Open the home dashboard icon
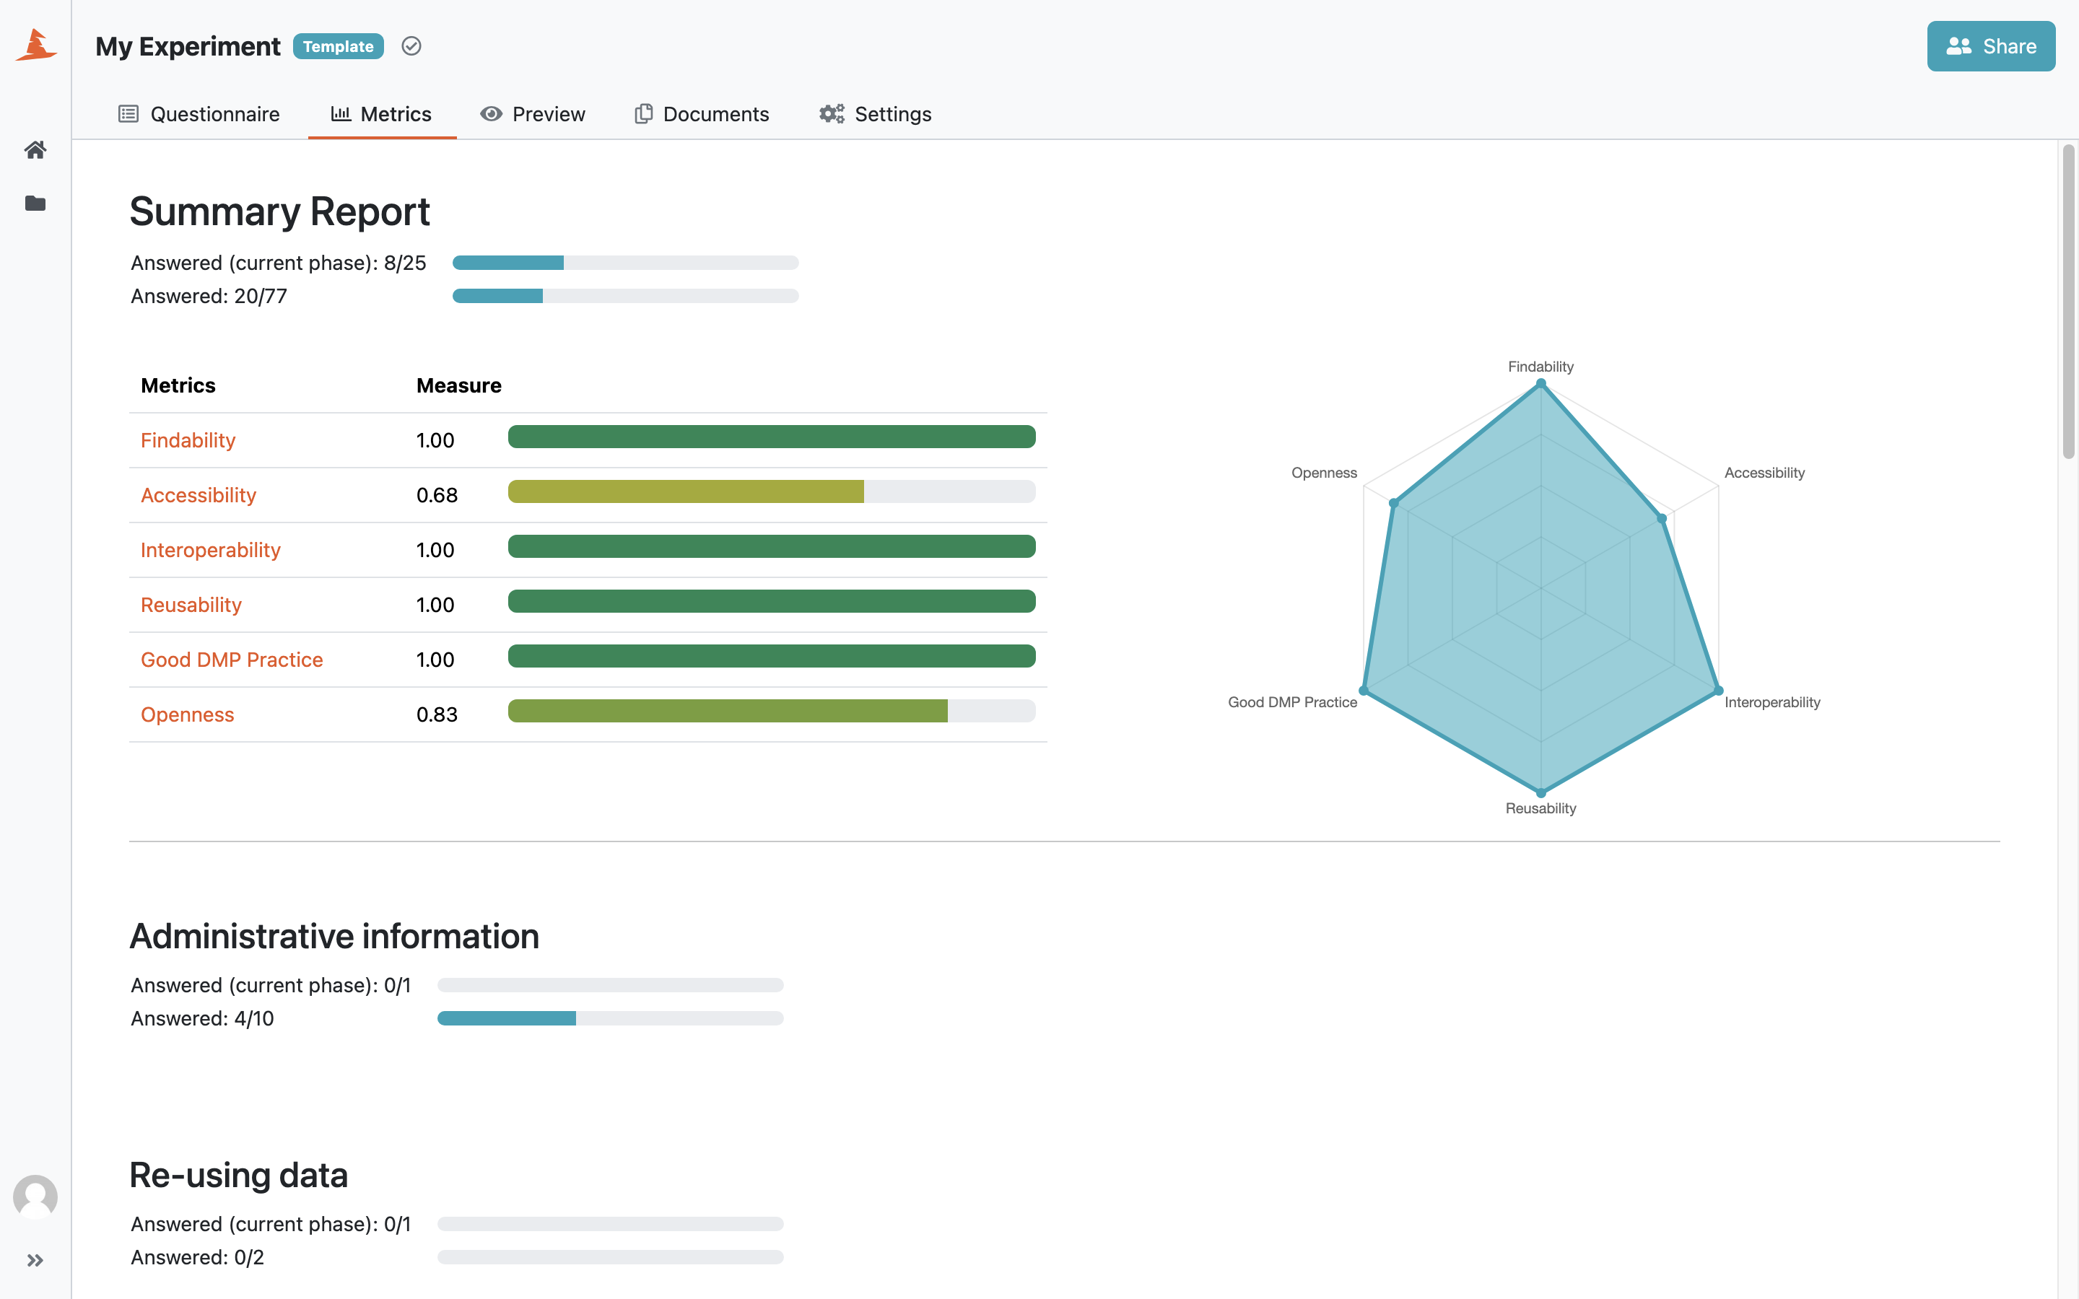Image resolution: width=2079 pixels, height=1299 pixels. 35,150
